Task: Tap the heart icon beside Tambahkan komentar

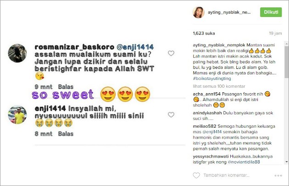Action: point(196,175)
